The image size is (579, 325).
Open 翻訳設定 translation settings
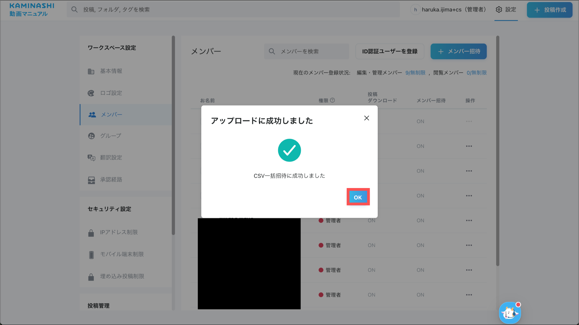point(111,158)
